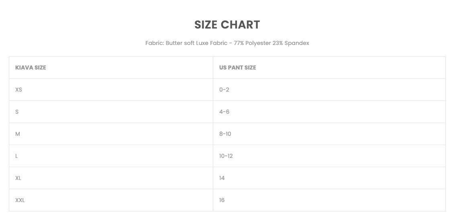
Task: Select the 8-10 pant size cell
Action: coord(225,134)
